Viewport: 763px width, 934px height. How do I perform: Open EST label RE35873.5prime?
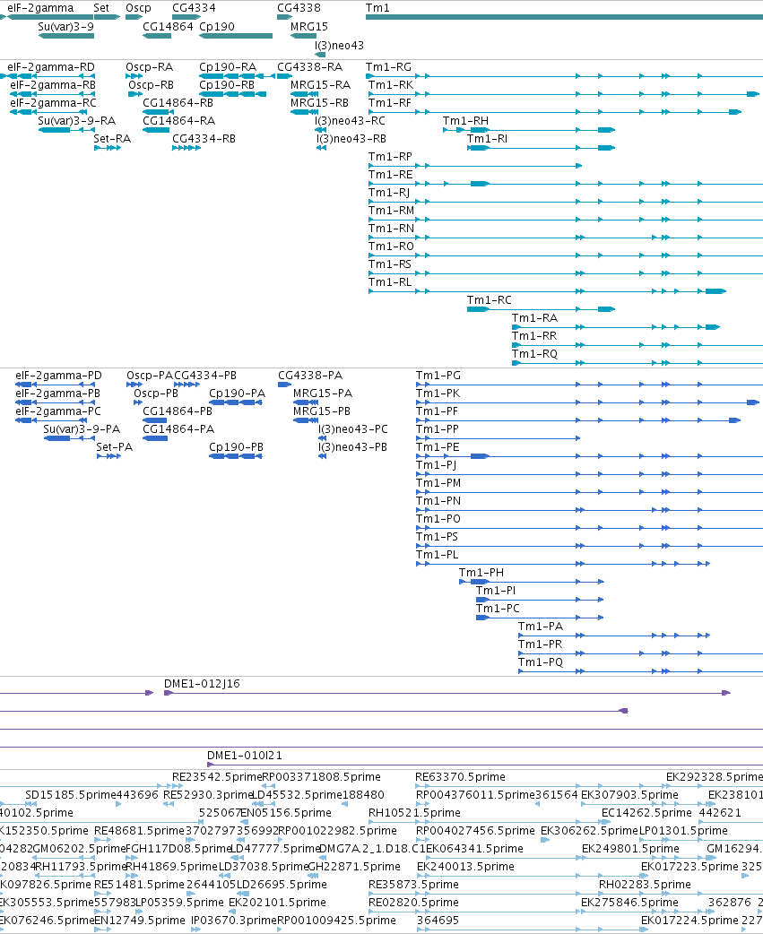tap(413, 884)
